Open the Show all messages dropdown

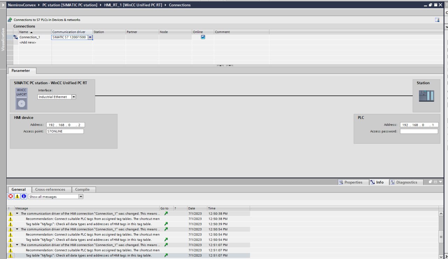(x=81, y=197)
